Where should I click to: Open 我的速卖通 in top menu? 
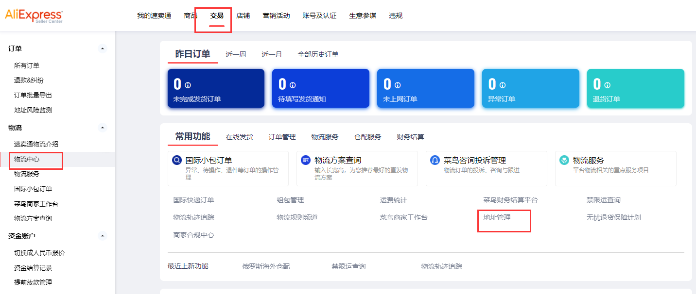click(154, 16)
